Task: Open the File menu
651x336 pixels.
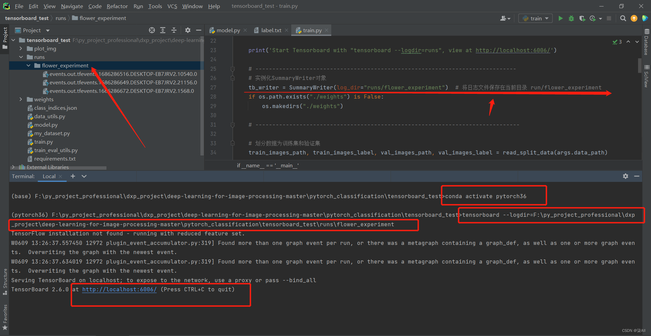Action: pyautogui.click(x=19, y=6)
